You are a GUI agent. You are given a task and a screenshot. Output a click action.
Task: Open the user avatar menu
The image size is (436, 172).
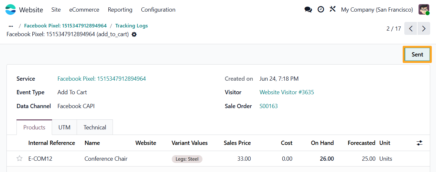424,10
